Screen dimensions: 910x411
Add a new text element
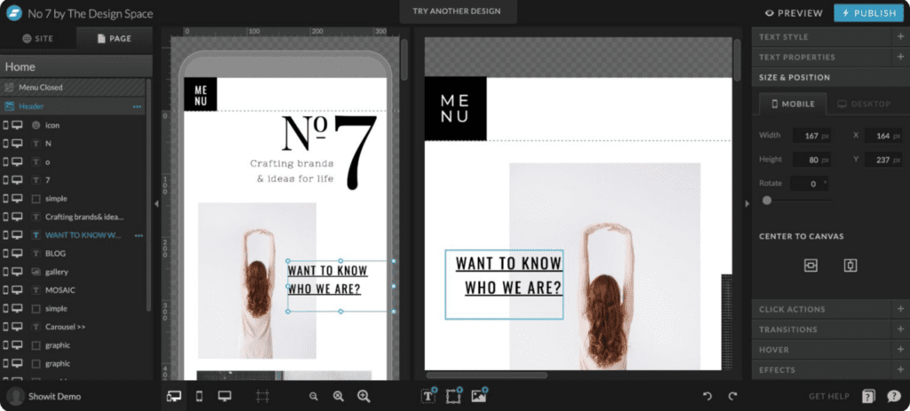coord(429,395)
